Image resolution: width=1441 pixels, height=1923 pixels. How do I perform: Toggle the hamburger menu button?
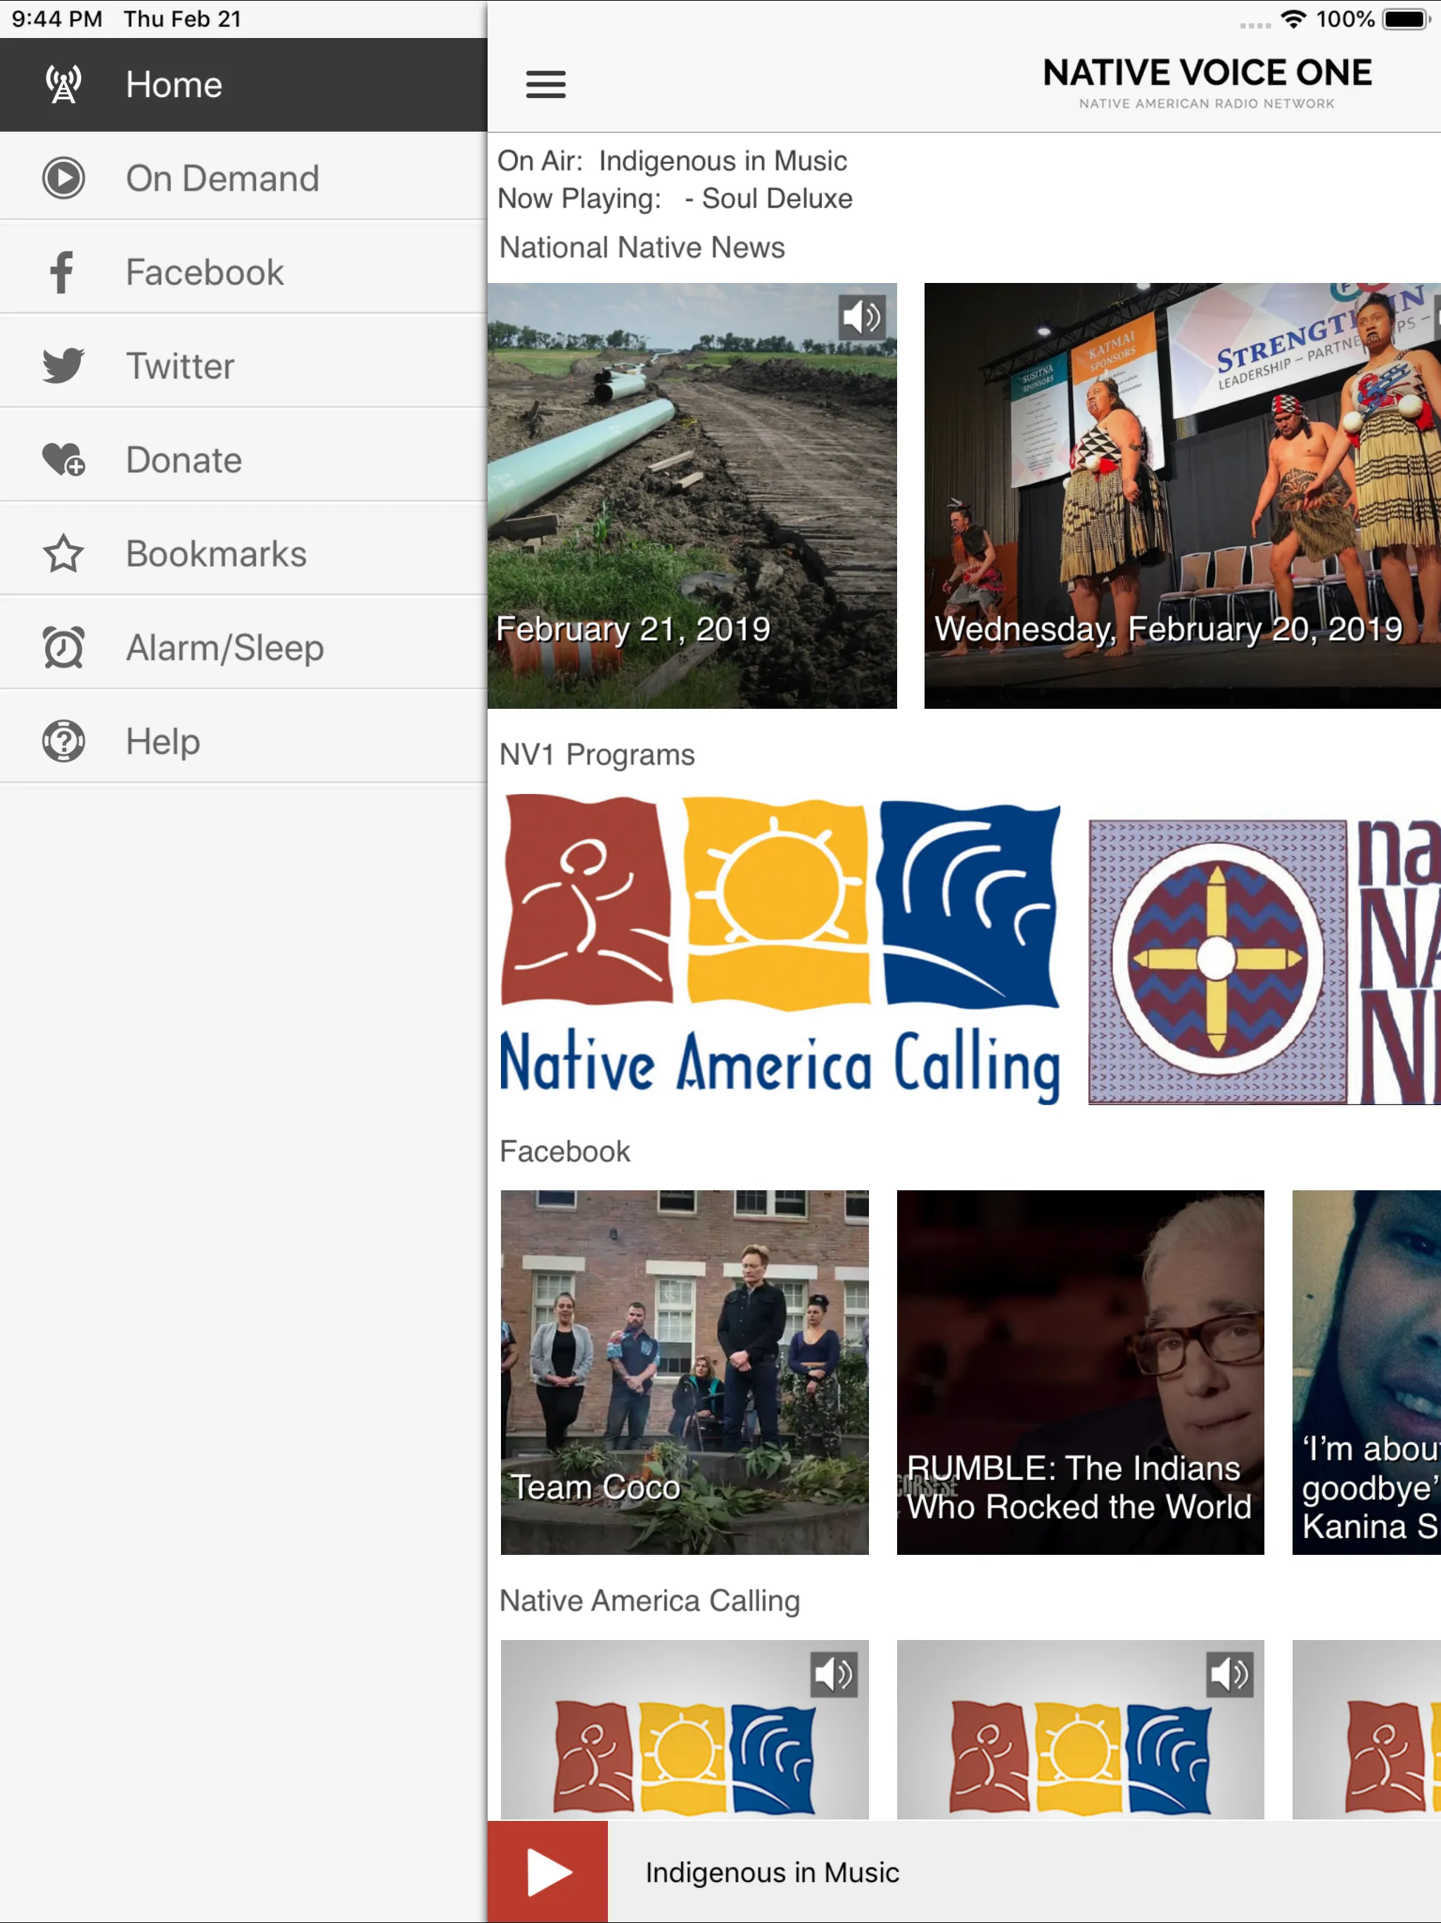point(546,84)
